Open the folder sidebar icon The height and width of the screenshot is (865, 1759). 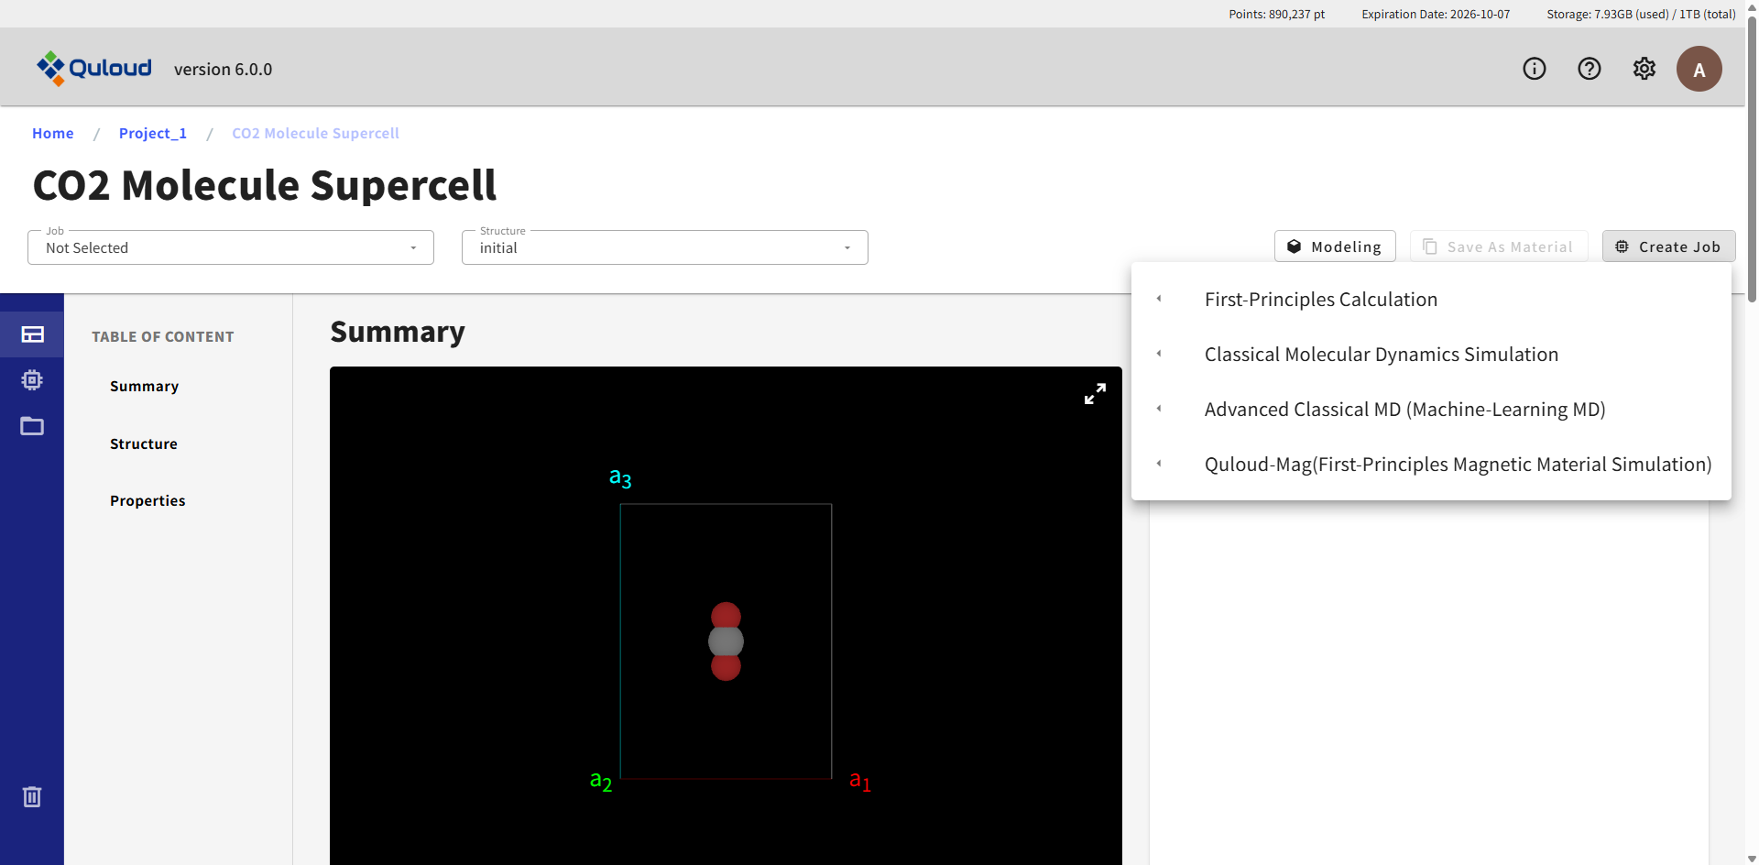[x=32, y=426]
